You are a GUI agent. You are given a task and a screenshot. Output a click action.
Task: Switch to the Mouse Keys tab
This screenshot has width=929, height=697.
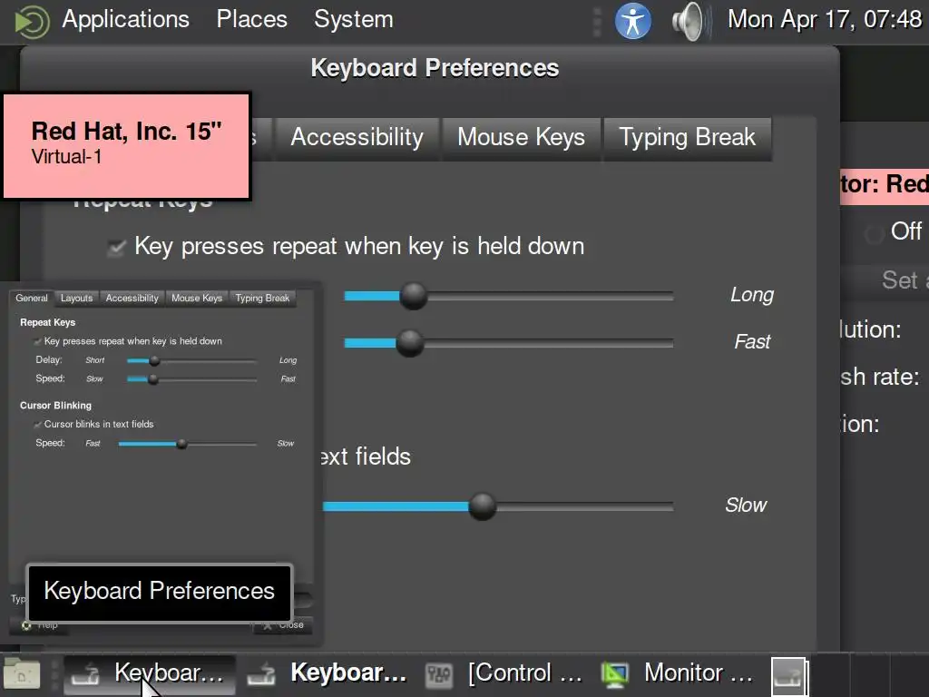coord(521,137)
